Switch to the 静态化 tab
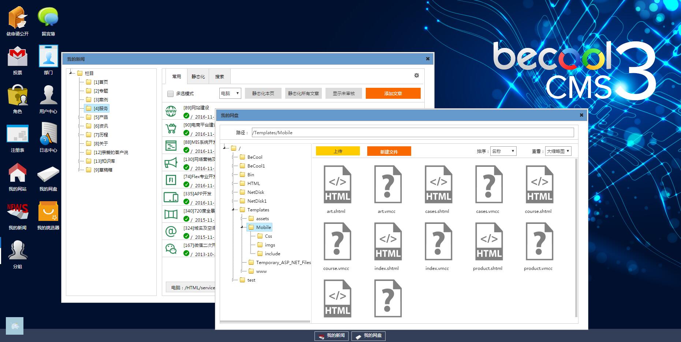Image resolution: width=681 pixels, height=342 pixels. click(198, 76)
